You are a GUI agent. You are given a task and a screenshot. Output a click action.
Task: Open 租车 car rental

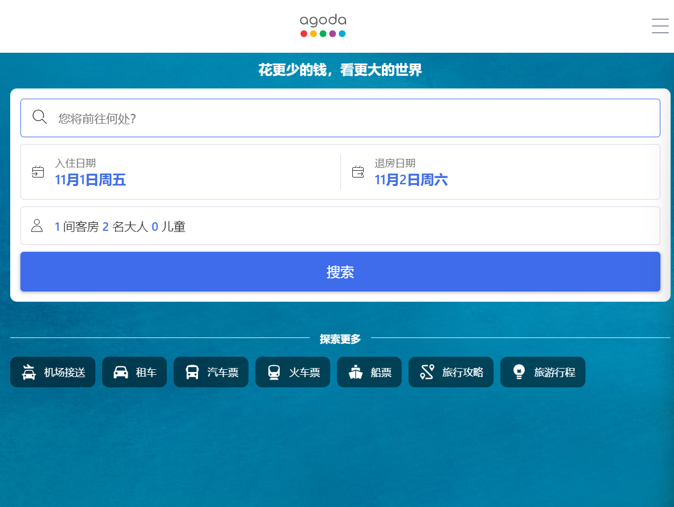coord(134,372)
